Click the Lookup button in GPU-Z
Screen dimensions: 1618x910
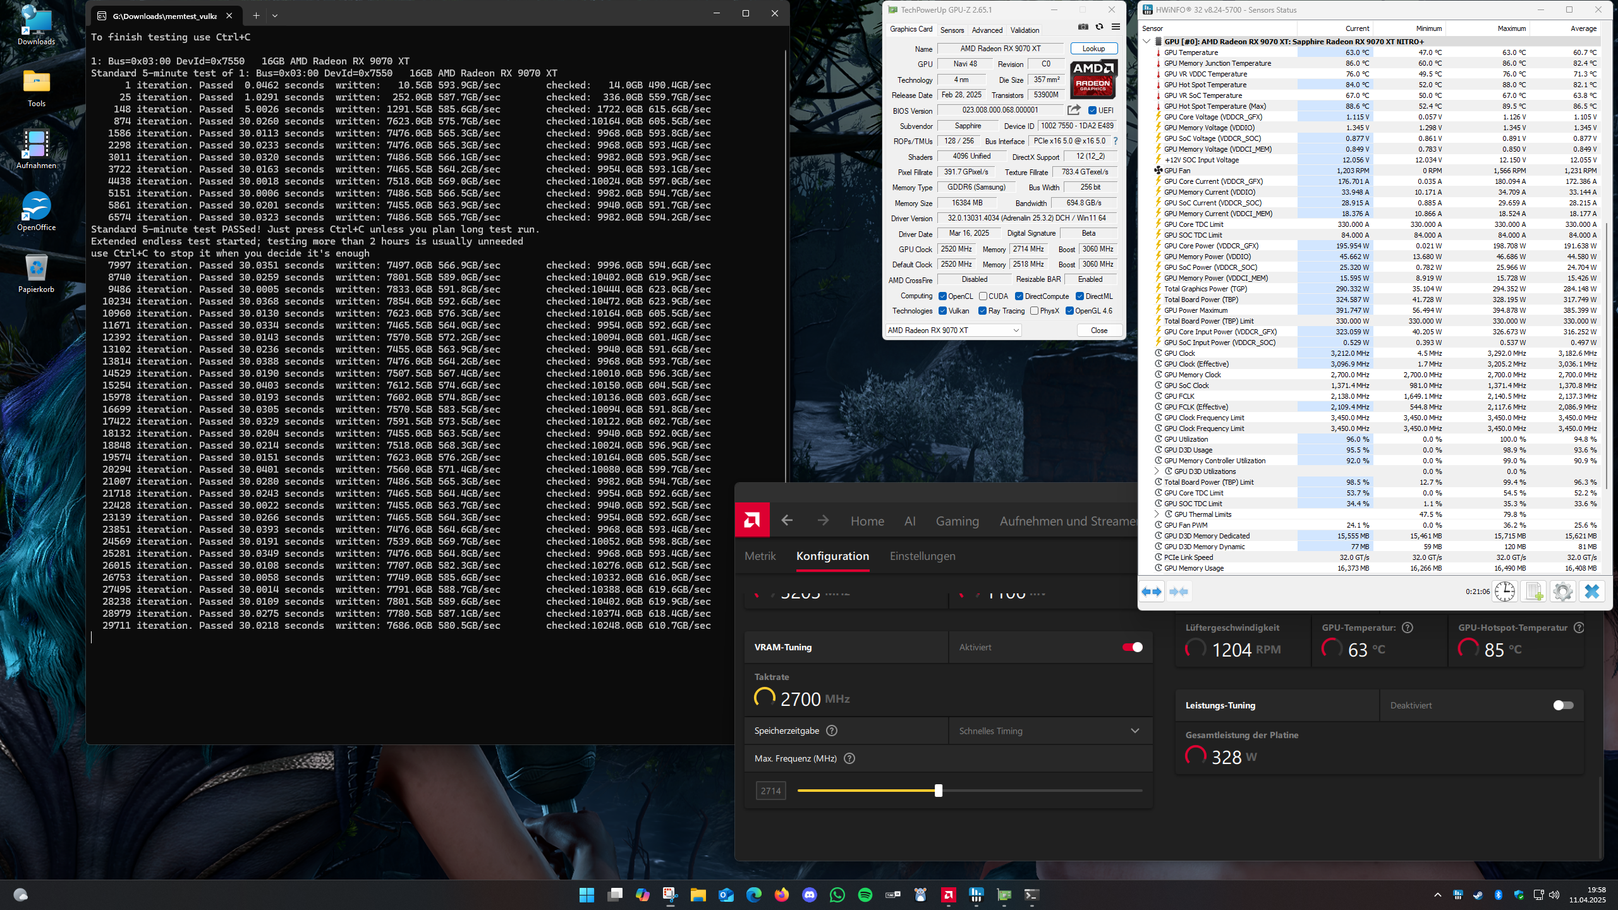1093,49
